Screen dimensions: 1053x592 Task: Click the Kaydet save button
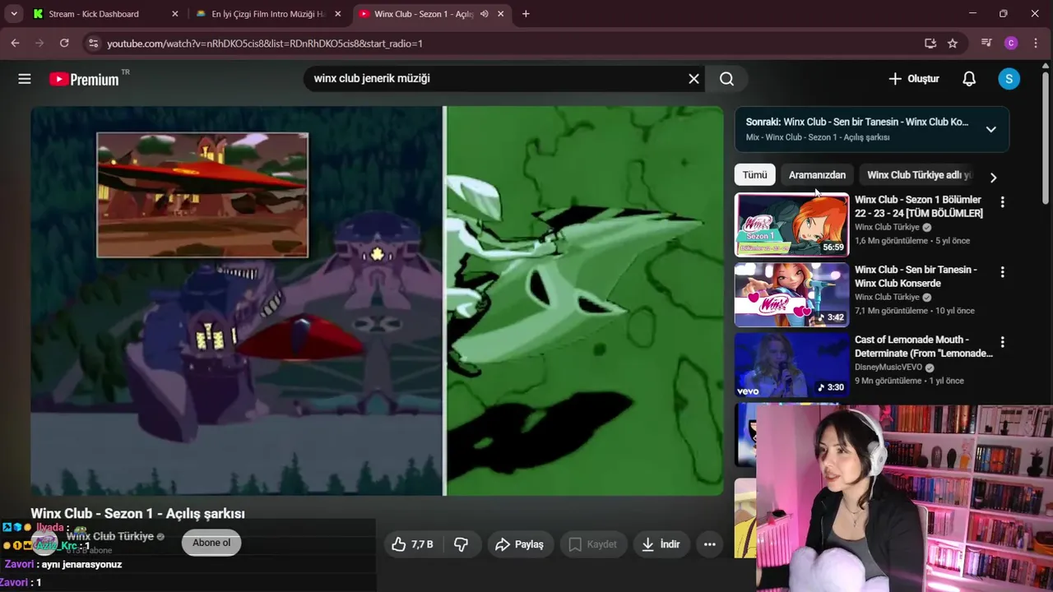click(592, 544)
